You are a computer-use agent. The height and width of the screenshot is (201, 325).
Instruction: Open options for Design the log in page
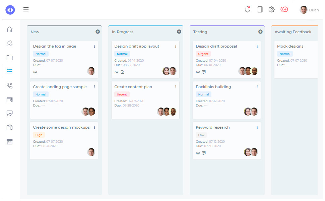click(x=94, y=46)
